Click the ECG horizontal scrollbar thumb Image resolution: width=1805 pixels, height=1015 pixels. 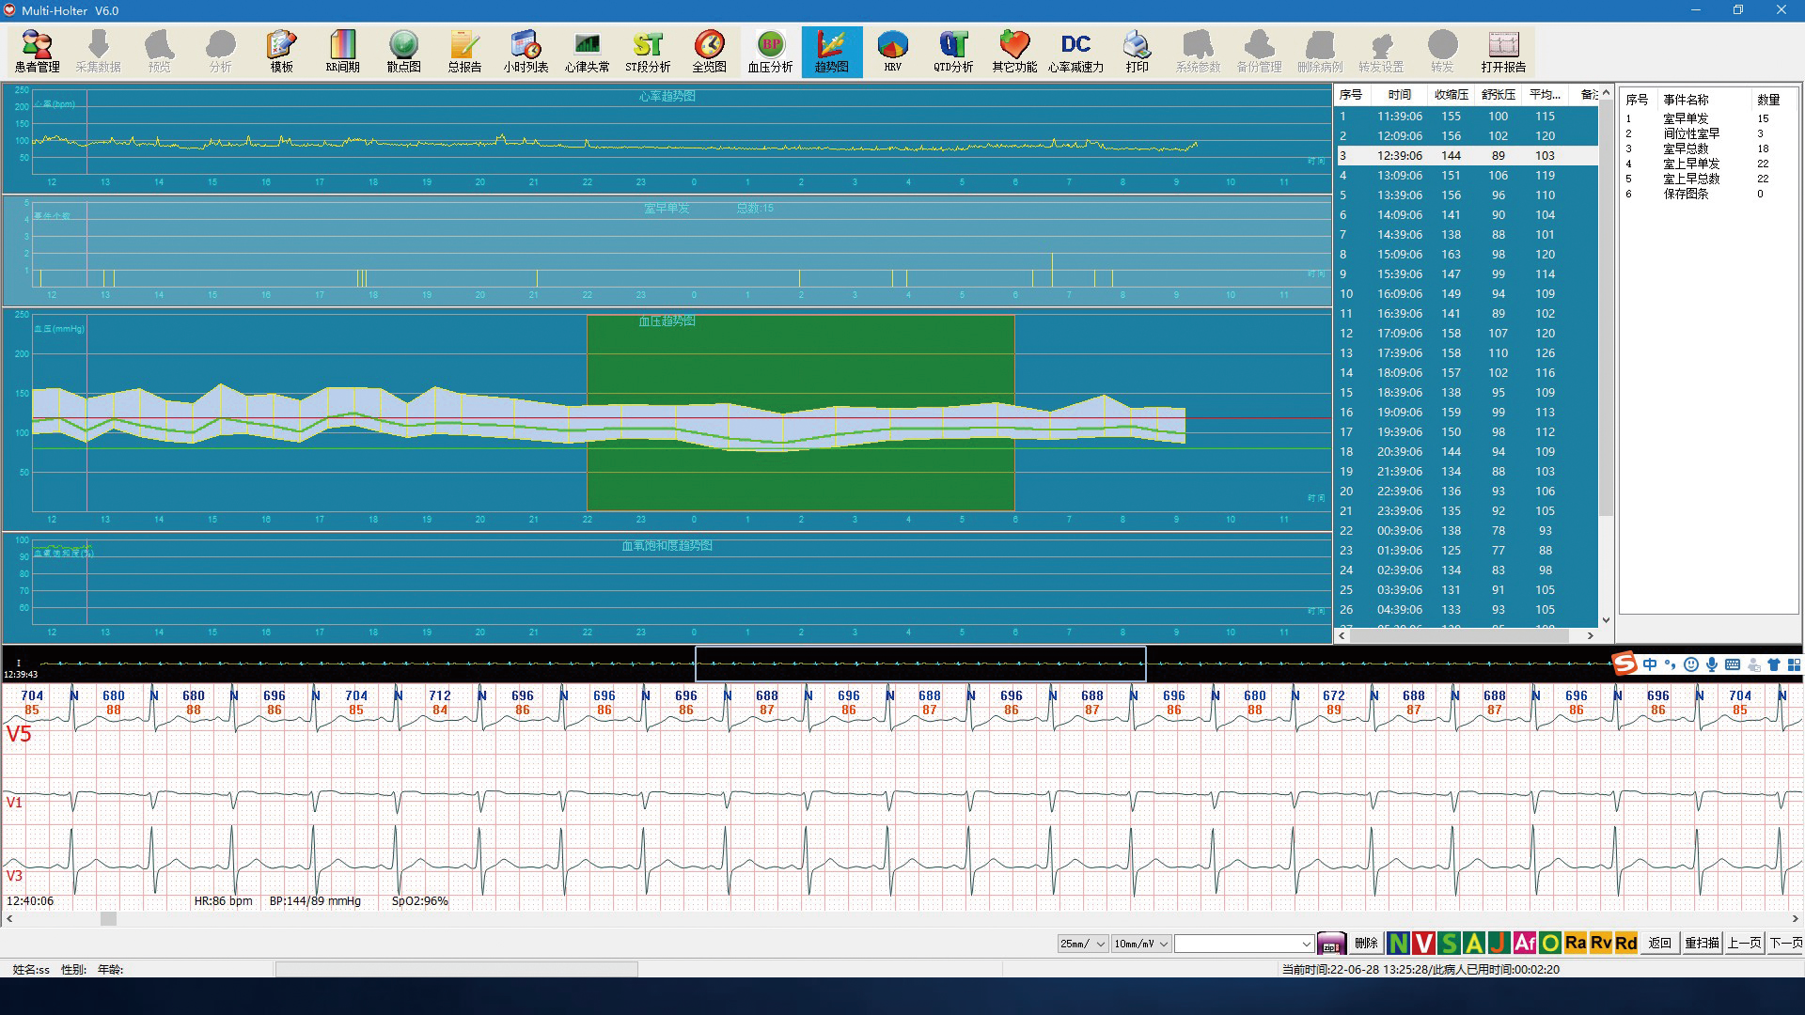108,919
